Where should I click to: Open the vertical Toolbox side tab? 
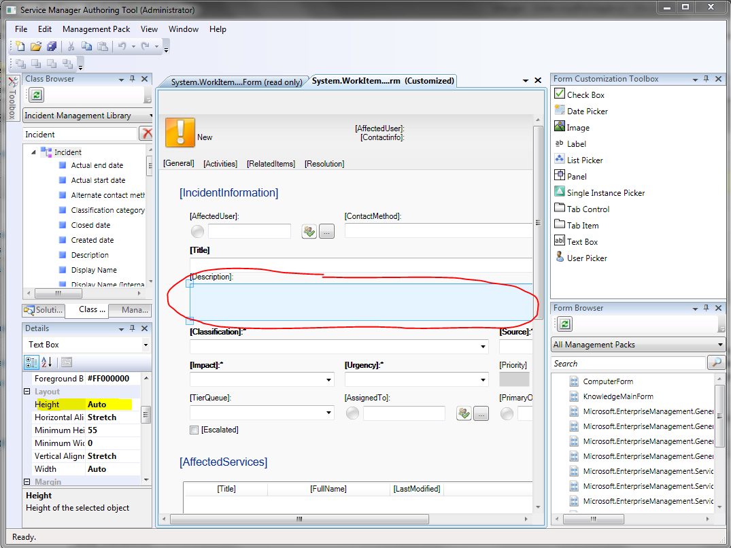coord(13,98)
